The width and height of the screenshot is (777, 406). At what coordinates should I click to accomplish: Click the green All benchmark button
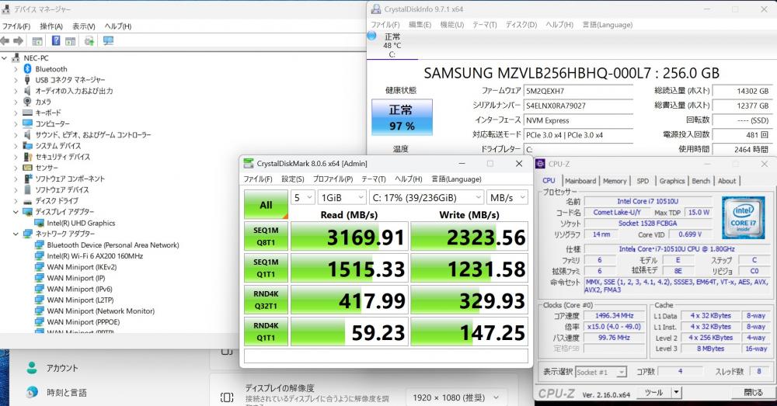[x=266, y=204]
